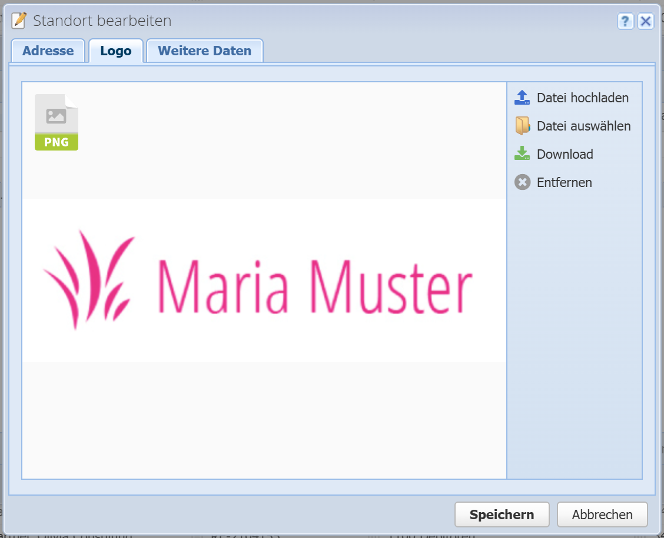The image size is (664, 538).
Task: Choose the Datei auswählen text label
Action: coord(583,126)
